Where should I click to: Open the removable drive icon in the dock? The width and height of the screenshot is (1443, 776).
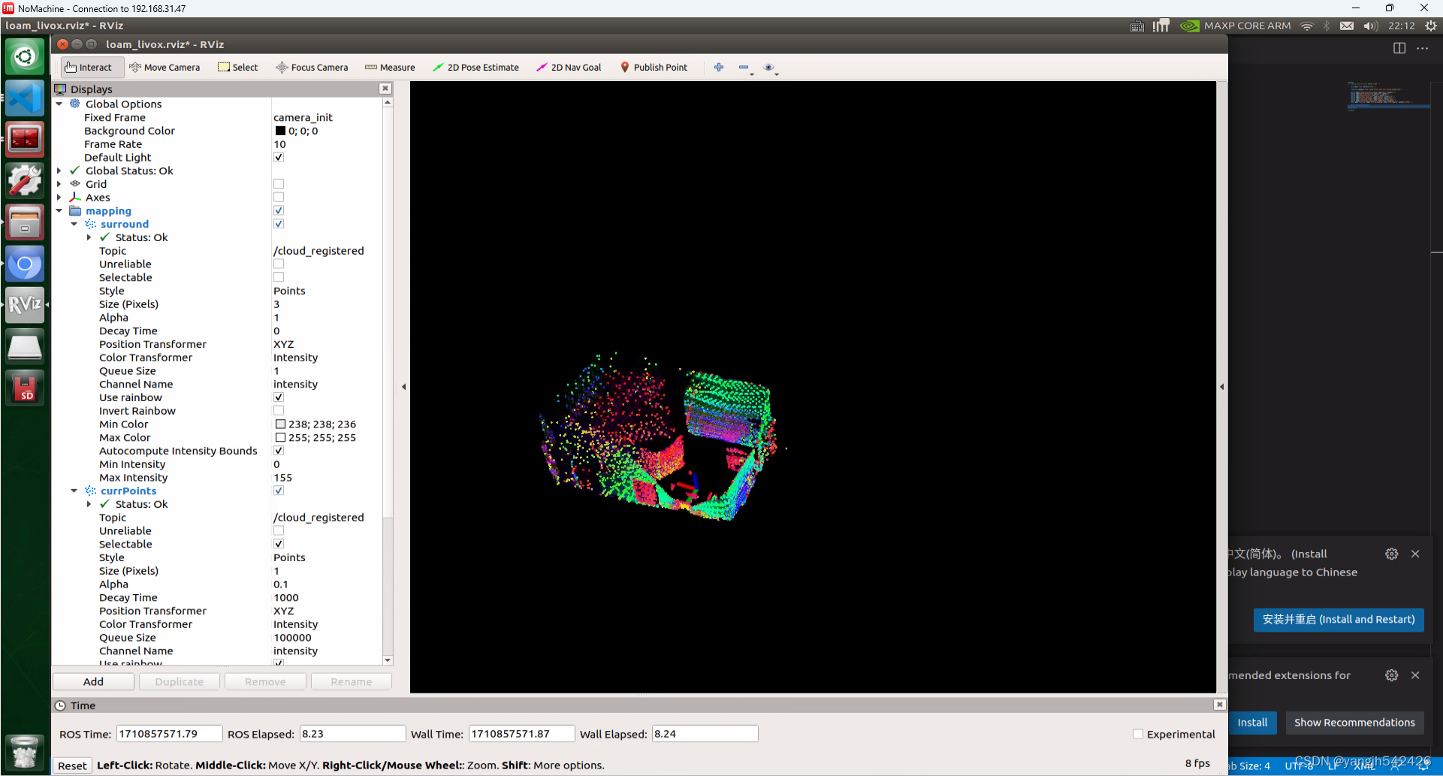[25, 347]
